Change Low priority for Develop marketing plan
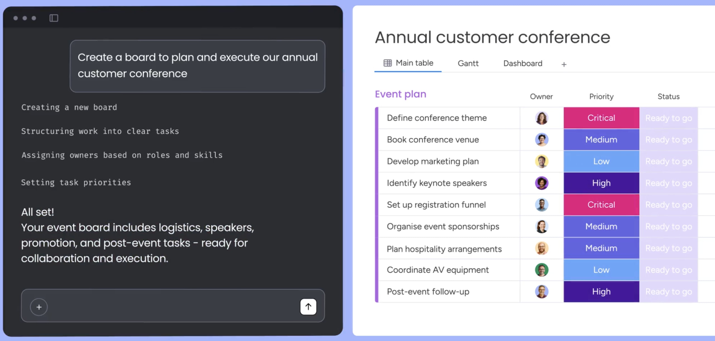The height and width of the screenshot is (341, 715). [x=601, y=161]
